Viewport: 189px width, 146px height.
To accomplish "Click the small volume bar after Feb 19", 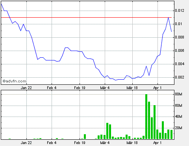I will (x=85, y=137).
